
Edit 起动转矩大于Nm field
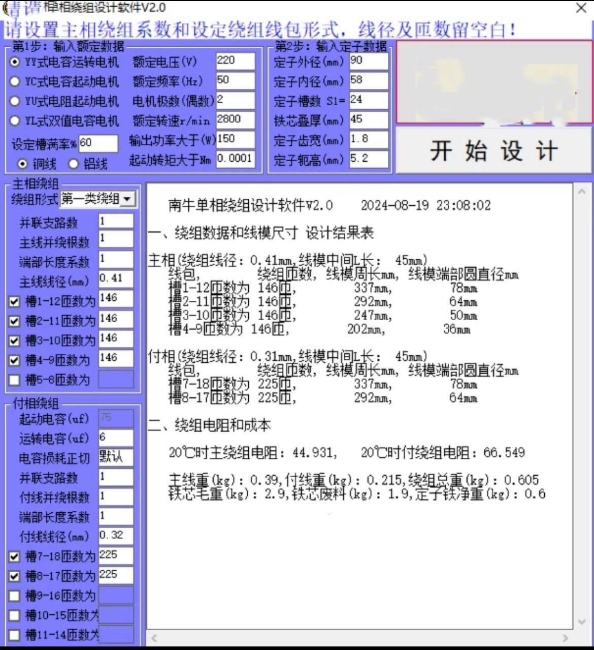235,159
